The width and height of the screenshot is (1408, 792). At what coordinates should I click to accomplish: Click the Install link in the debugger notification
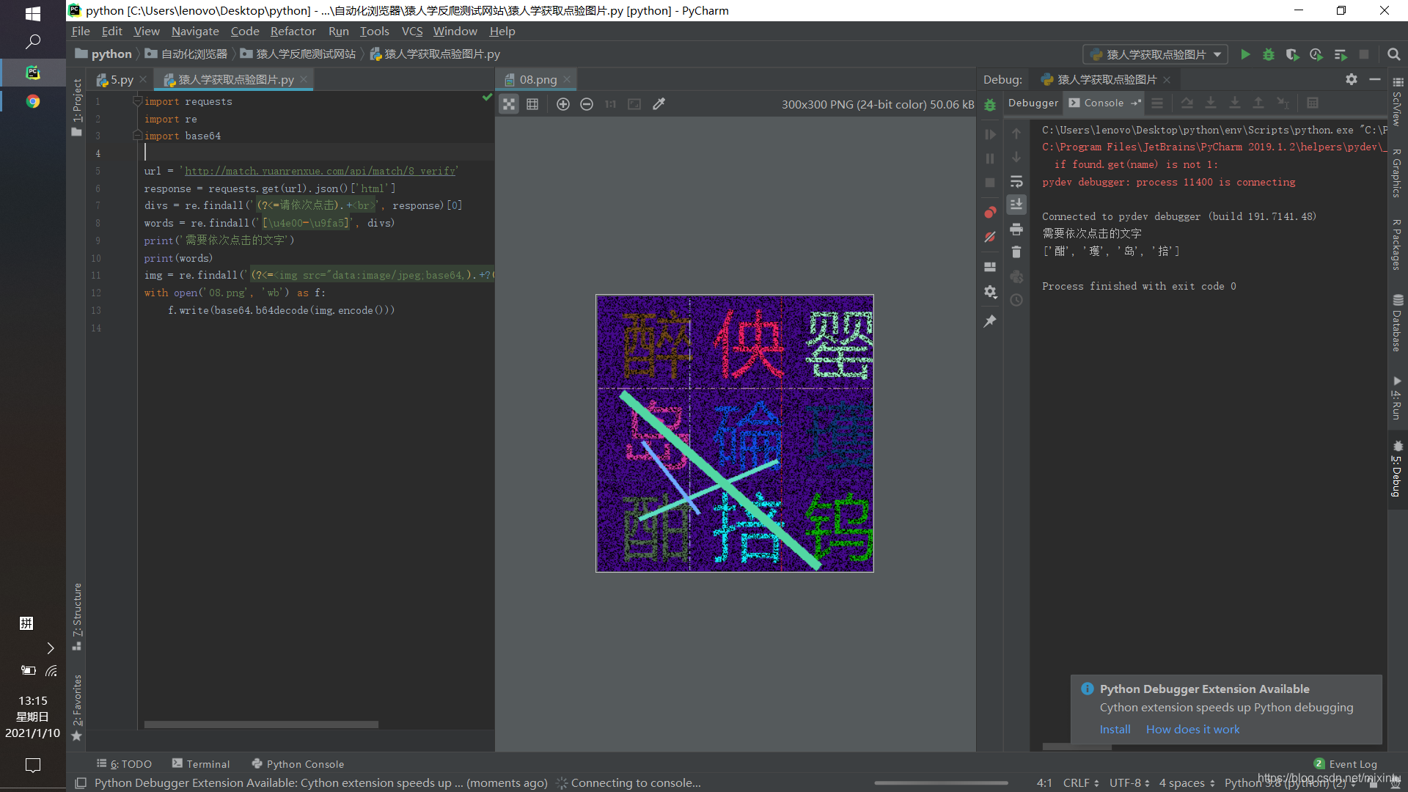[1115, 729]
